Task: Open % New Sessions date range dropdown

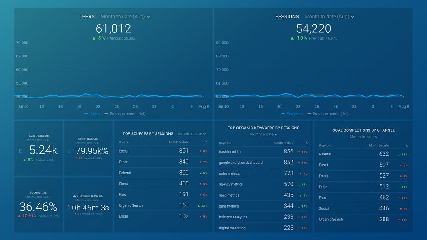Action: 88,142
